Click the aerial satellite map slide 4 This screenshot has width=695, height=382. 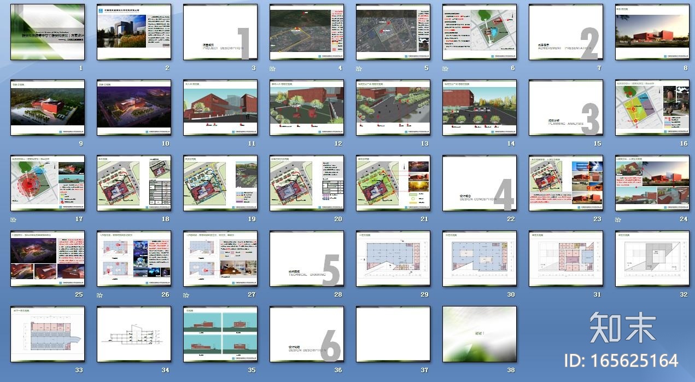tap(306, 31)
